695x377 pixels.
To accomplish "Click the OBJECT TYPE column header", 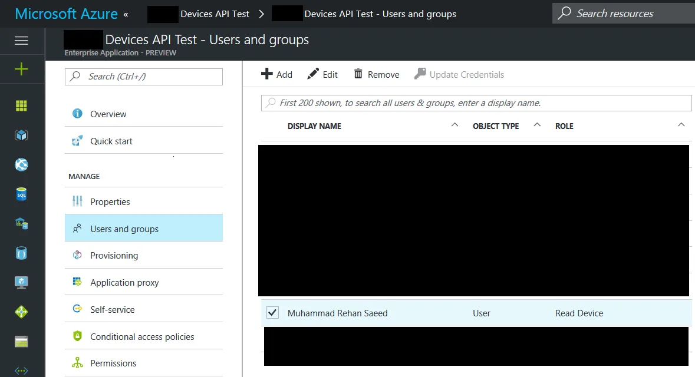I will tap(496, 126).
